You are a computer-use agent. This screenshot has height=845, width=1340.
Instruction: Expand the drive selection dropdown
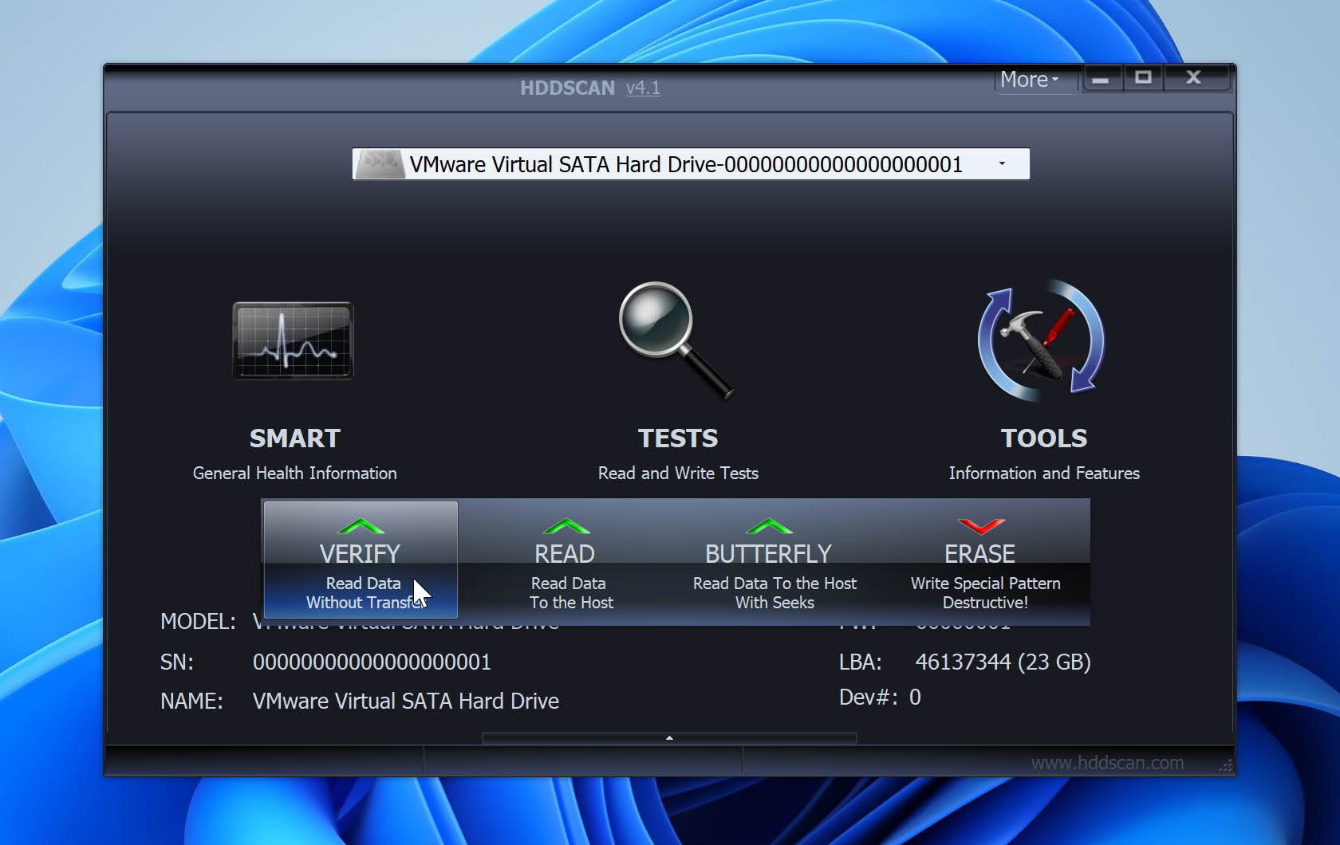point(1002,163)
